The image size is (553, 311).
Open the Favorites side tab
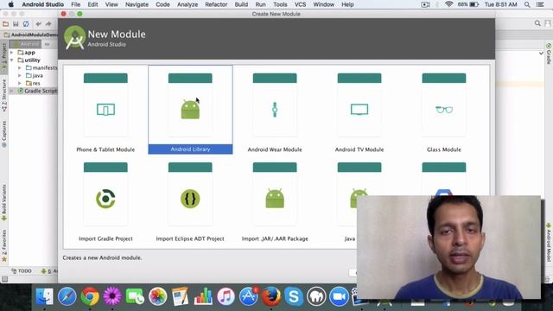coord(3,245)
